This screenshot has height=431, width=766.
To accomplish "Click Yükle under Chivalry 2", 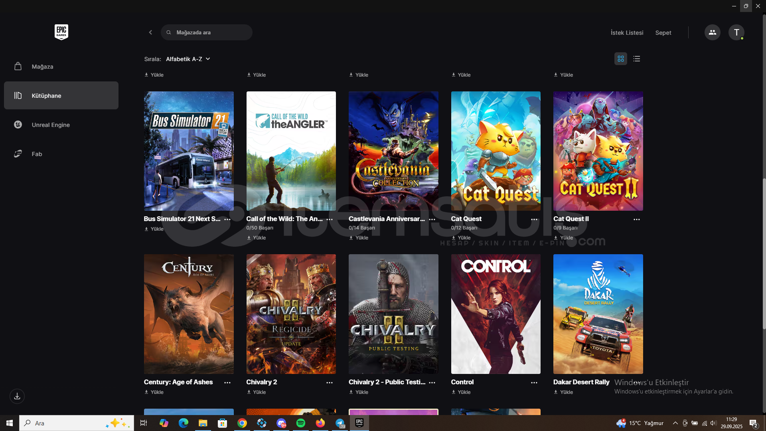I will pos(256,392).
